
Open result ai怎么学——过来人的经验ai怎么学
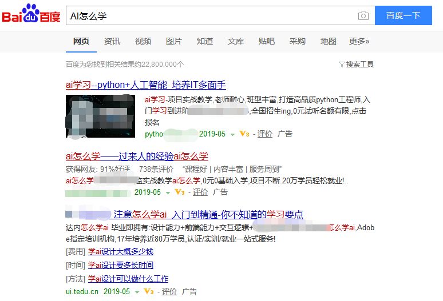137,156
